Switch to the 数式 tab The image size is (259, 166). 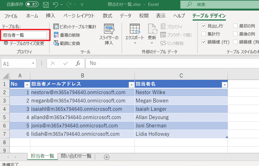[x=107, y=16]
